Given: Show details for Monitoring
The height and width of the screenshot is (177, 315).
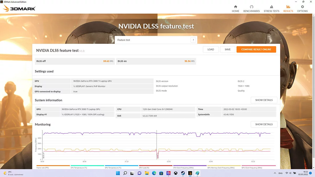Looking at the screenshot, I should click(x=264, y=124).
